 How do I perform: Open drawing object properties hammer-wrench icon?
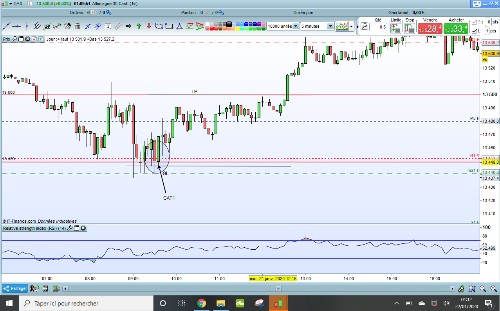[x=67, y=26]
